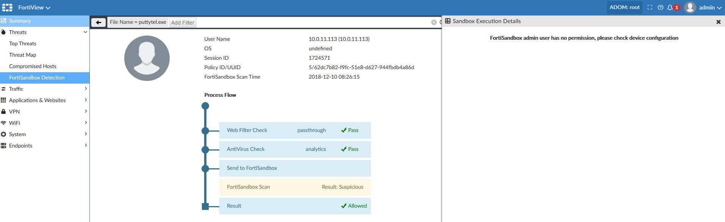Screen dimensions: 725x222
Task: Click the Threats shield icon
Action: (x=3, y=32)
